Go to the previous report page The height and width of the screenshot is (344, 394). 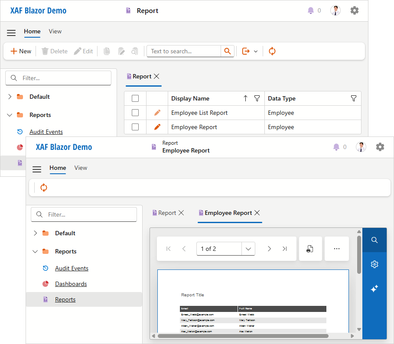(184, 249)
